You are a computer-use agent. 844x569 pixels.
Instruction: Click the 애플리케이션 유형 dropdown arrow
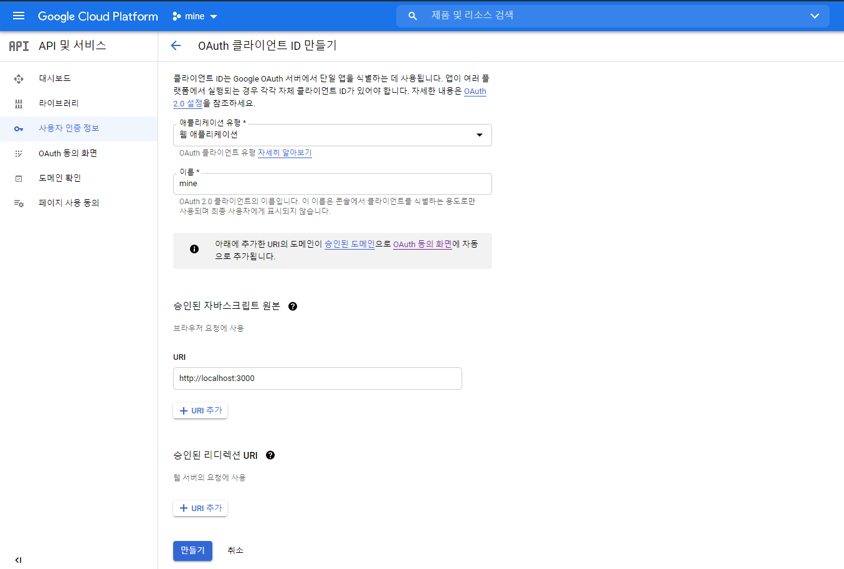tap(480, 135)
